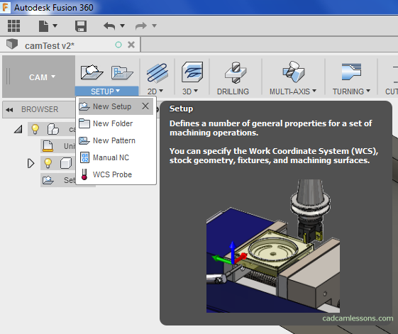The height and width of the screenshot is (334, 398).
Task: Click the browser panel drag handle beside CAM
Action: tap(8, 76)
